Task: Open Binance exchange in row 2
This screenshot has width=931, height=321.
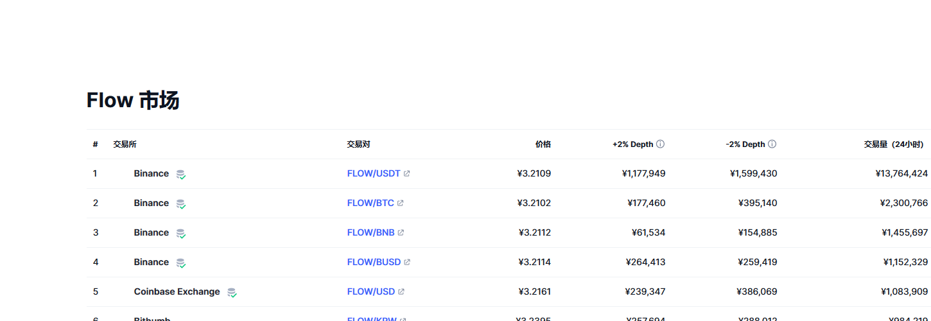Action: click(152, 203)
